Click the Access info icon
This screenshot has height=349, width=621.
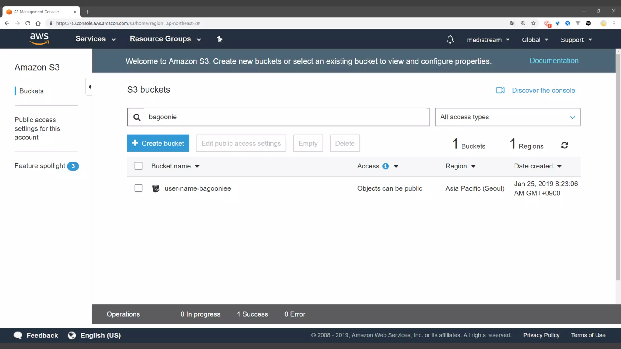coord(385,166)
